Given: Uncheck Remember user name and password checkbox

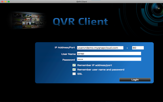Looking at the screenshot, I should [74, 70].
